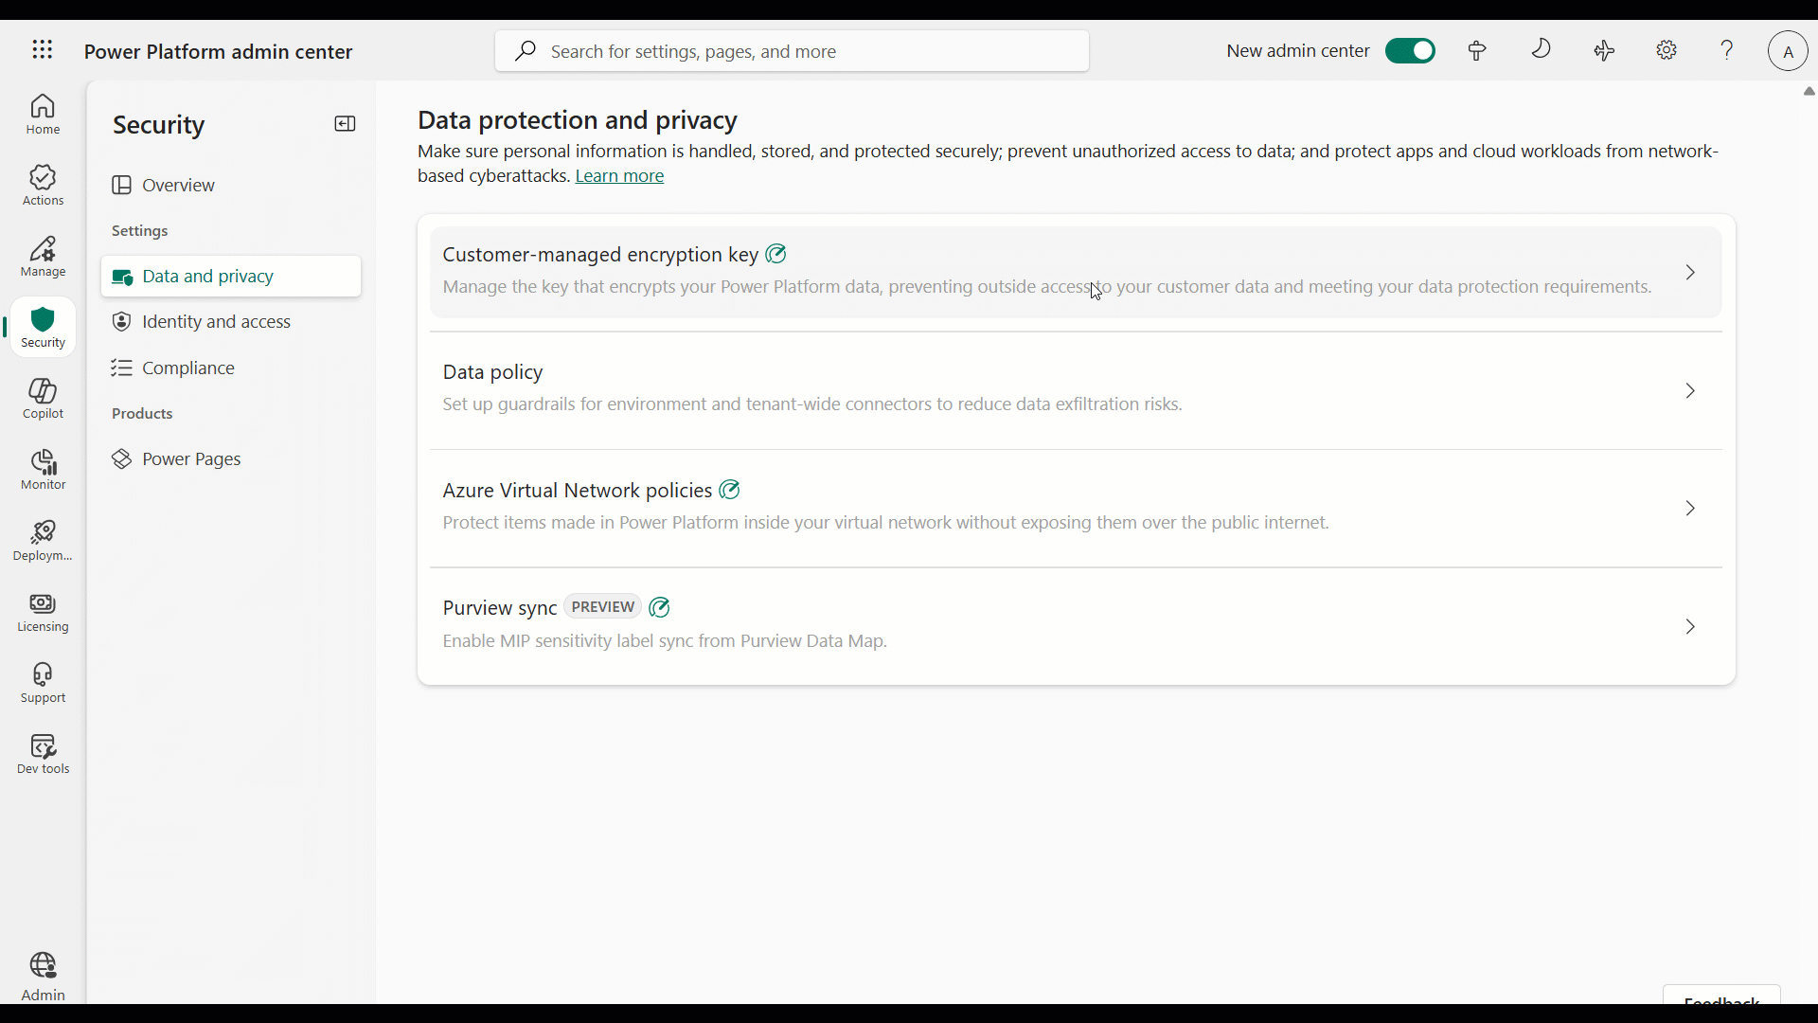Viewport: 1818px width, 1023px height.
Task: Open Licensing in the left rail
Action: point(43,612)
